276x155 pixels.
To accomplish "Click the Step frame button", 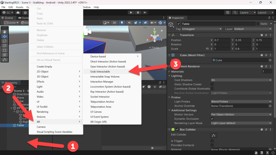I will click(x=145, y=12).
